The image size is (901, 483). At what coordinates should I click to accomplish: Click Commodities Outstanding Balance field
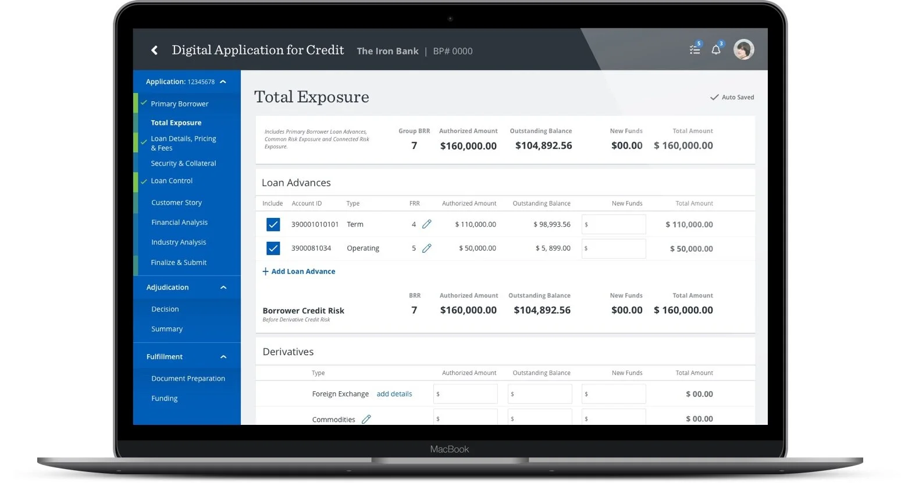click(x=540, y=417)
